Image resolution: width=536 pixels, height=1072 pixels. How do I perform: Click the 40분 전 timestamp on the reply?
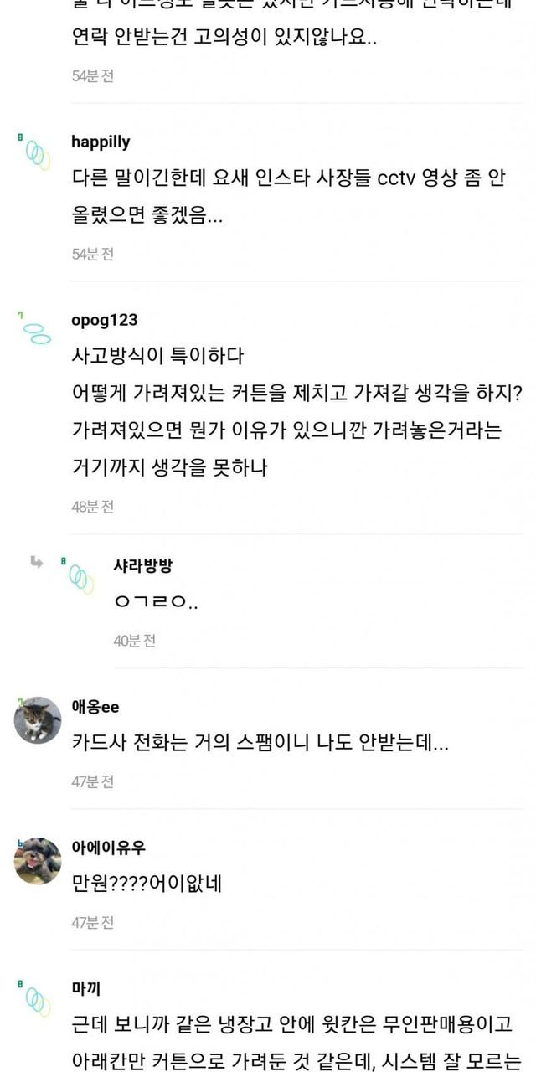[134, 641]
